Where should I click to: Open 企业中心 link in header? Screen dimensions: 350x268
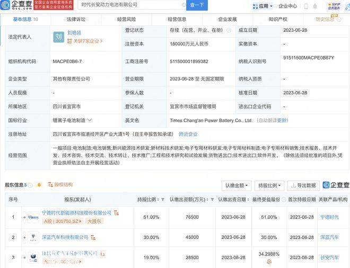(288, 6)
